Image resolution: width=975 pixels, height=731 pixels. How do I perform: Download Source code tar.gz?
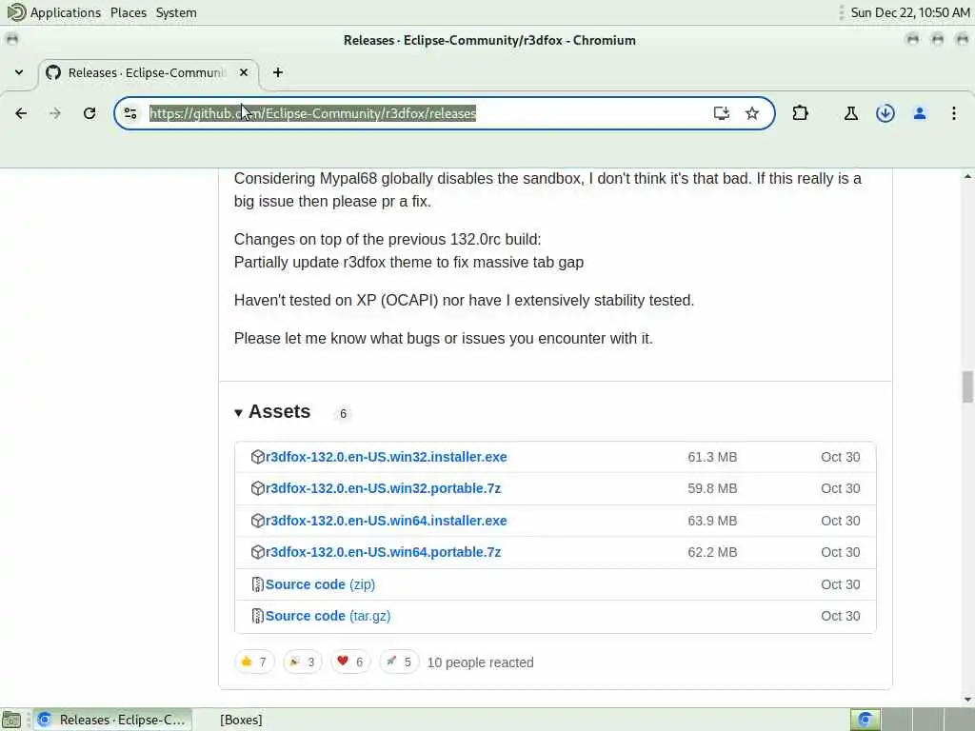click(x=328, y=616)
